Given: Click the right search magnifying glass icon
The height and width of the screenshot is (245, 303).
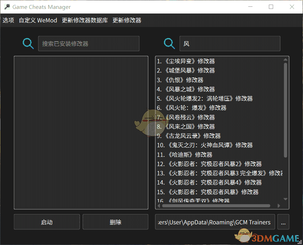Looking at the screenshot, I should [x=169, y=43].
